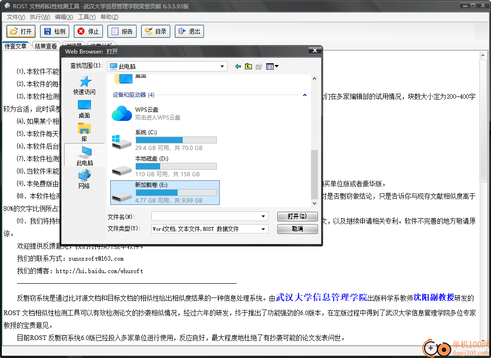Click the 29.4 GB 可用 text

[153, 148]
